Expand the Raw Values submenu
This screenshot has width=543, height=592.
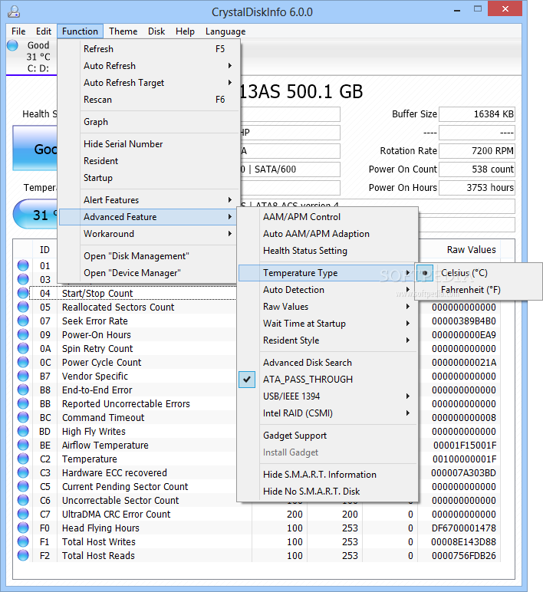(x=327, y=306)
